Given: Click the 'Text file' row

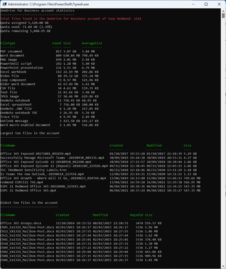Looking at the screenshot, I should pos(48,92).
